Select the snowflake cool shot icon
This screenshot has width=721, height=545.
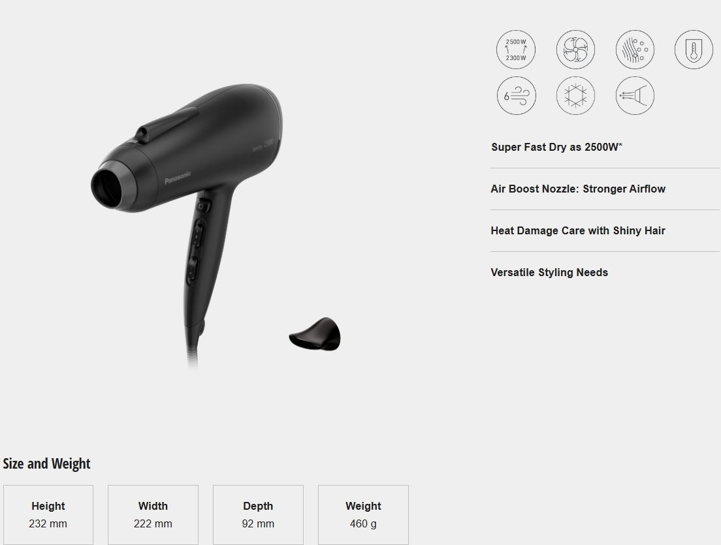tap(575, 95)
